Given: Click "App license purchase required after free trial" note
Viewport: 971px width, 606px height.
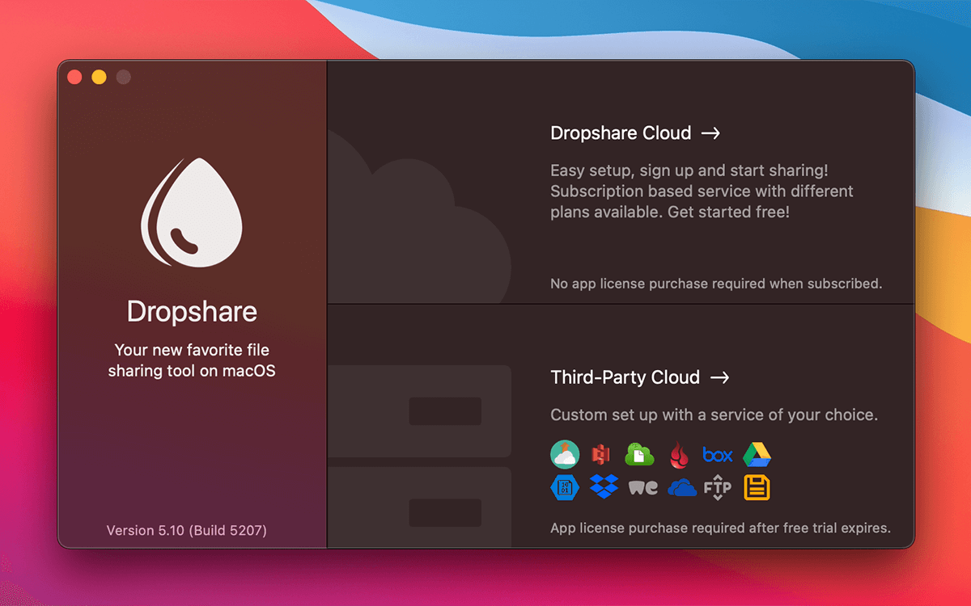Looking at the screenshot, I should [x=720, y=528].
